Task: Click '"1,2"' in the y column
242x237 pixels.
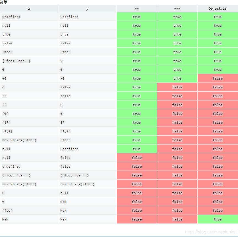Action: [x=66, y=131]
